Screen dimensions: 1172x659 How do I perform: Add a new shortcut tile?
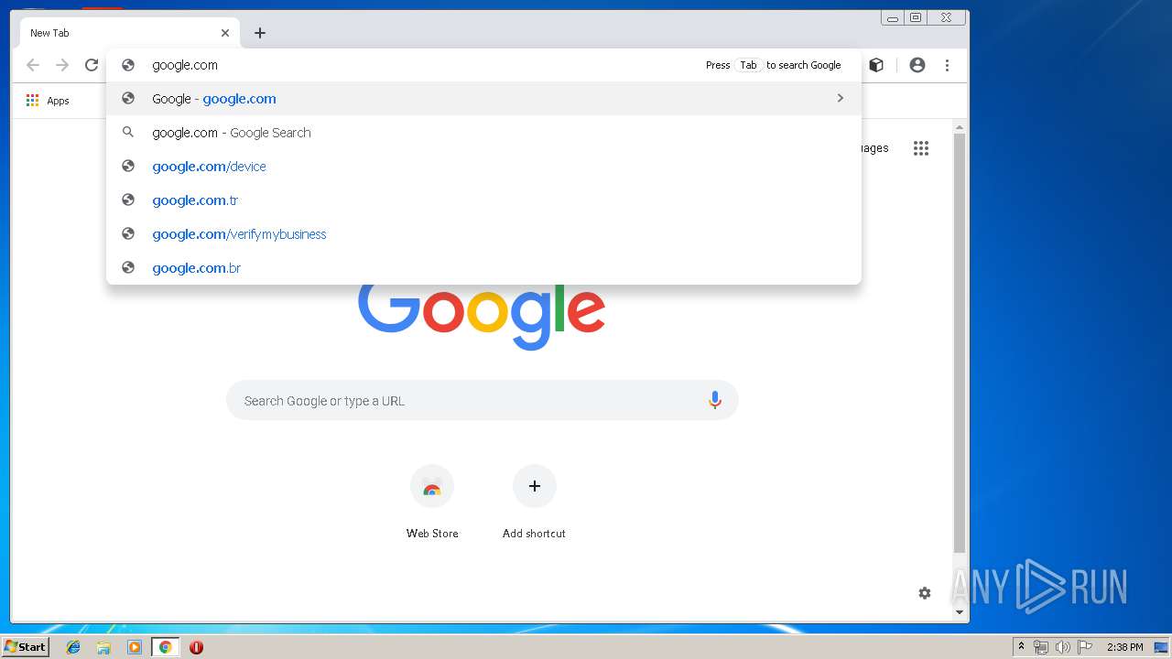tap(534, 502)
